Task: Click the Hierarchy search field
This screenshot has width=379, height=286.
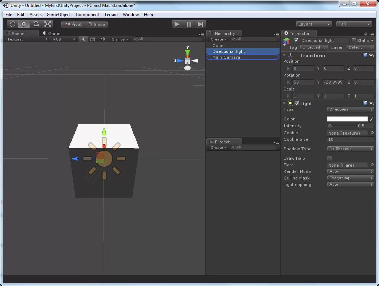Action: click(253, 39)
